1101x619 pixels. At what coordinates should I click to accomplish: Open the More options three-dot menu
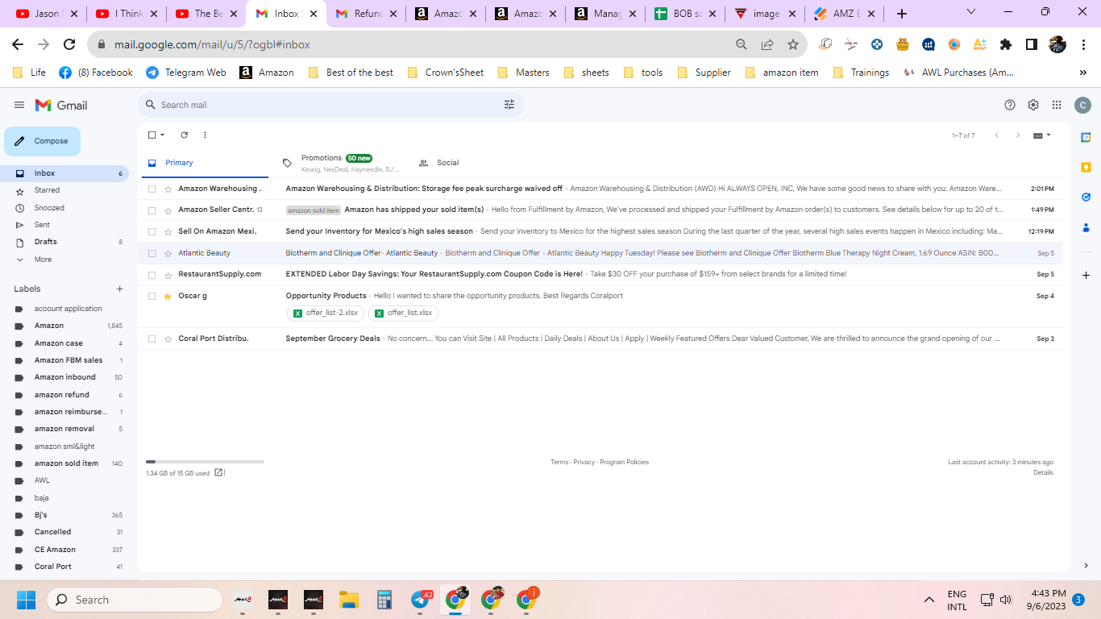[205, 135]
